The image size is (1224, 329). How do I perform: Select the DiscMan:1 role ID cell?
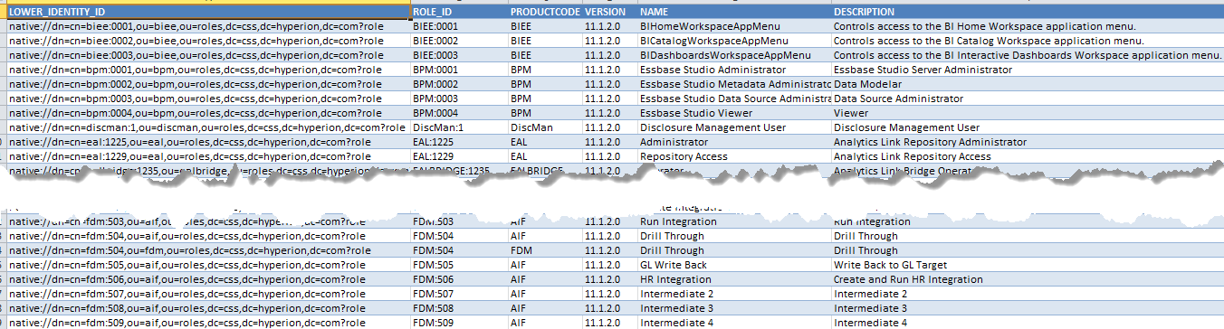tap(459, 128)
